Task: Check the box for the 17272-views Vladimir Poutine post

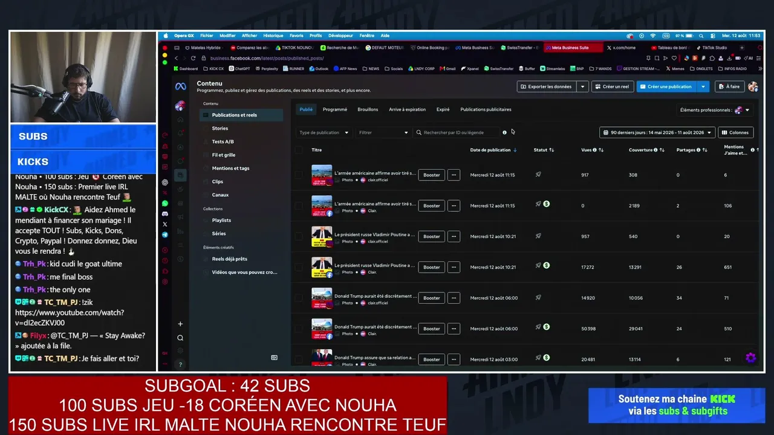Action: click(299, 267)
